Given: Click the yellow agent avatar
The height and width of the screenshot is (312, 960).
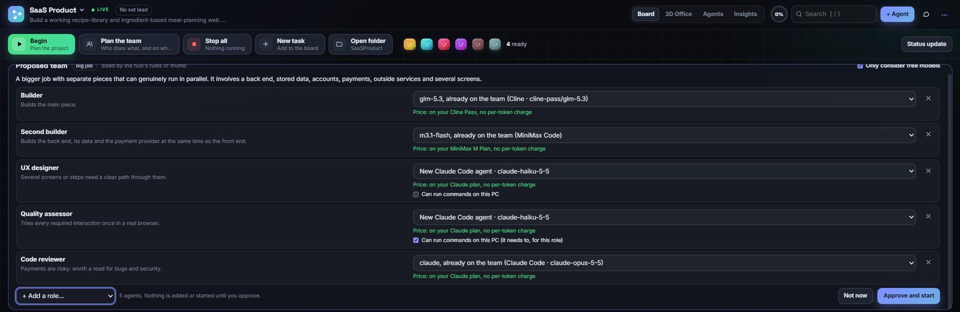Looking at the screenshot, I should pyautogui.click(x=410, y=44).
